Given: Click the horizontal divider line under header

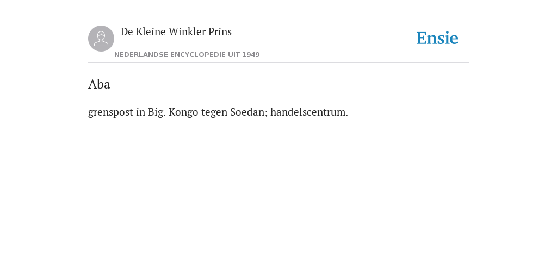Looking at the screenshot, I should coord(278,63).
